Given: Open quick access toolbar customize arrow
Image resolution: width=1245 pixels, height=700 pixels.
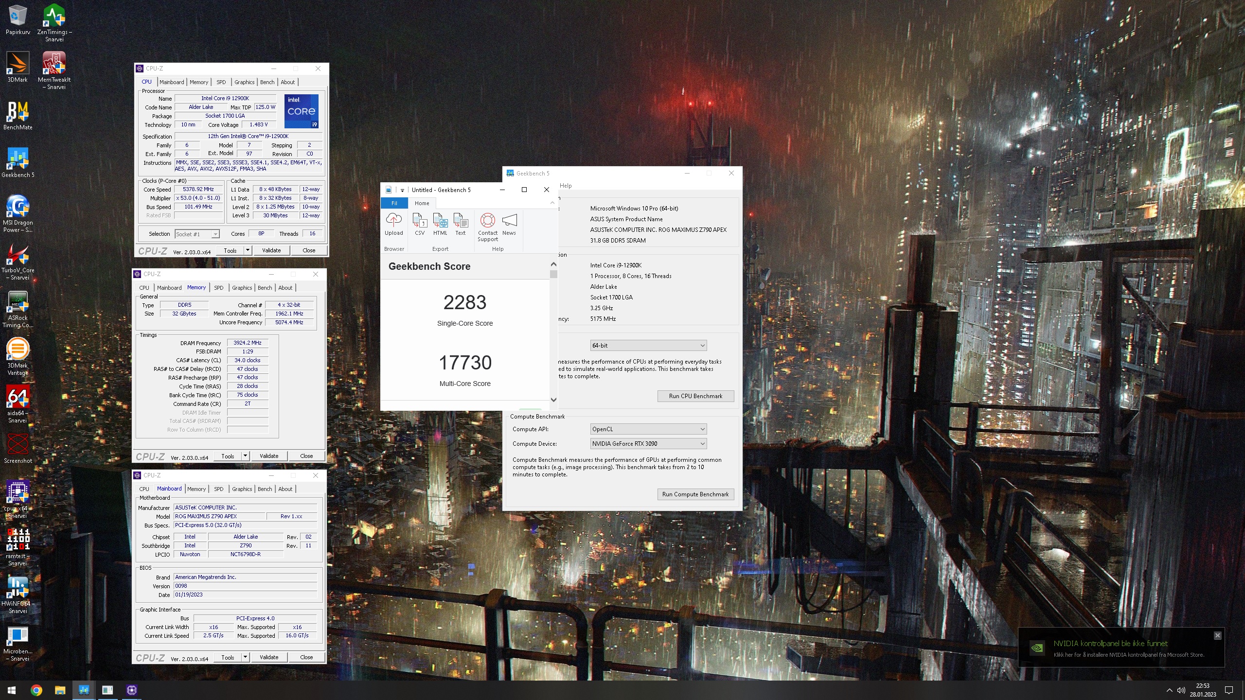Looking at the screenshot, I should pos(402,190).
